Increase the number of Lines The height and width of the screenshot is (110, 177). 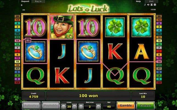74,106
